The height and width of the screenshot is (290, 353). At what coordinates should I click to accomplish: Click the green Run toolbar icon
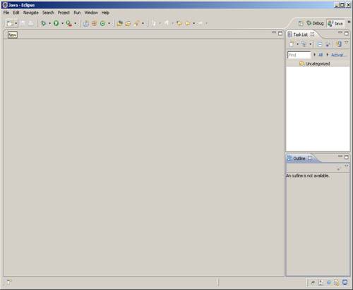56,23
